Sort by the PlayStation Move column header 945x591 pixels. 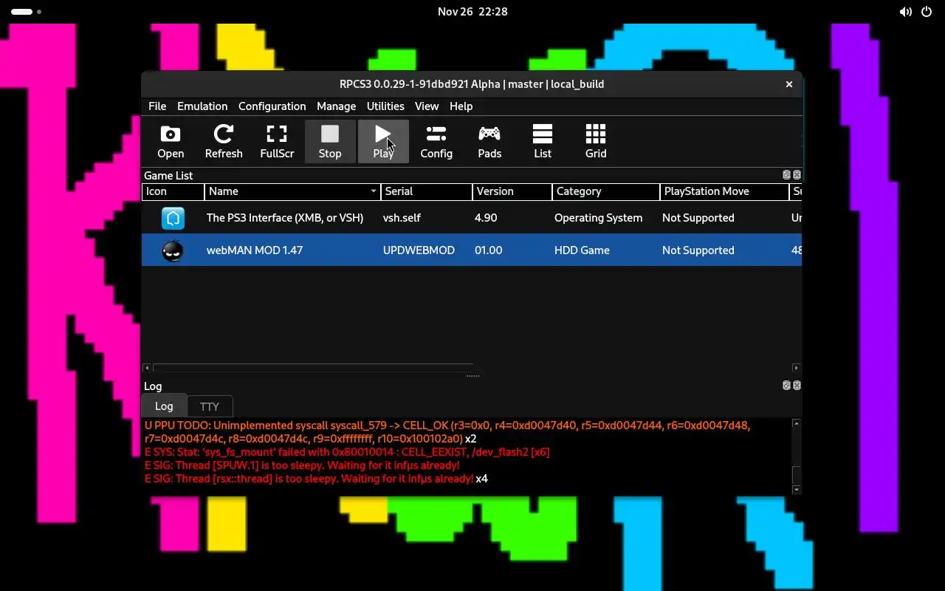[x=724, y=191]
